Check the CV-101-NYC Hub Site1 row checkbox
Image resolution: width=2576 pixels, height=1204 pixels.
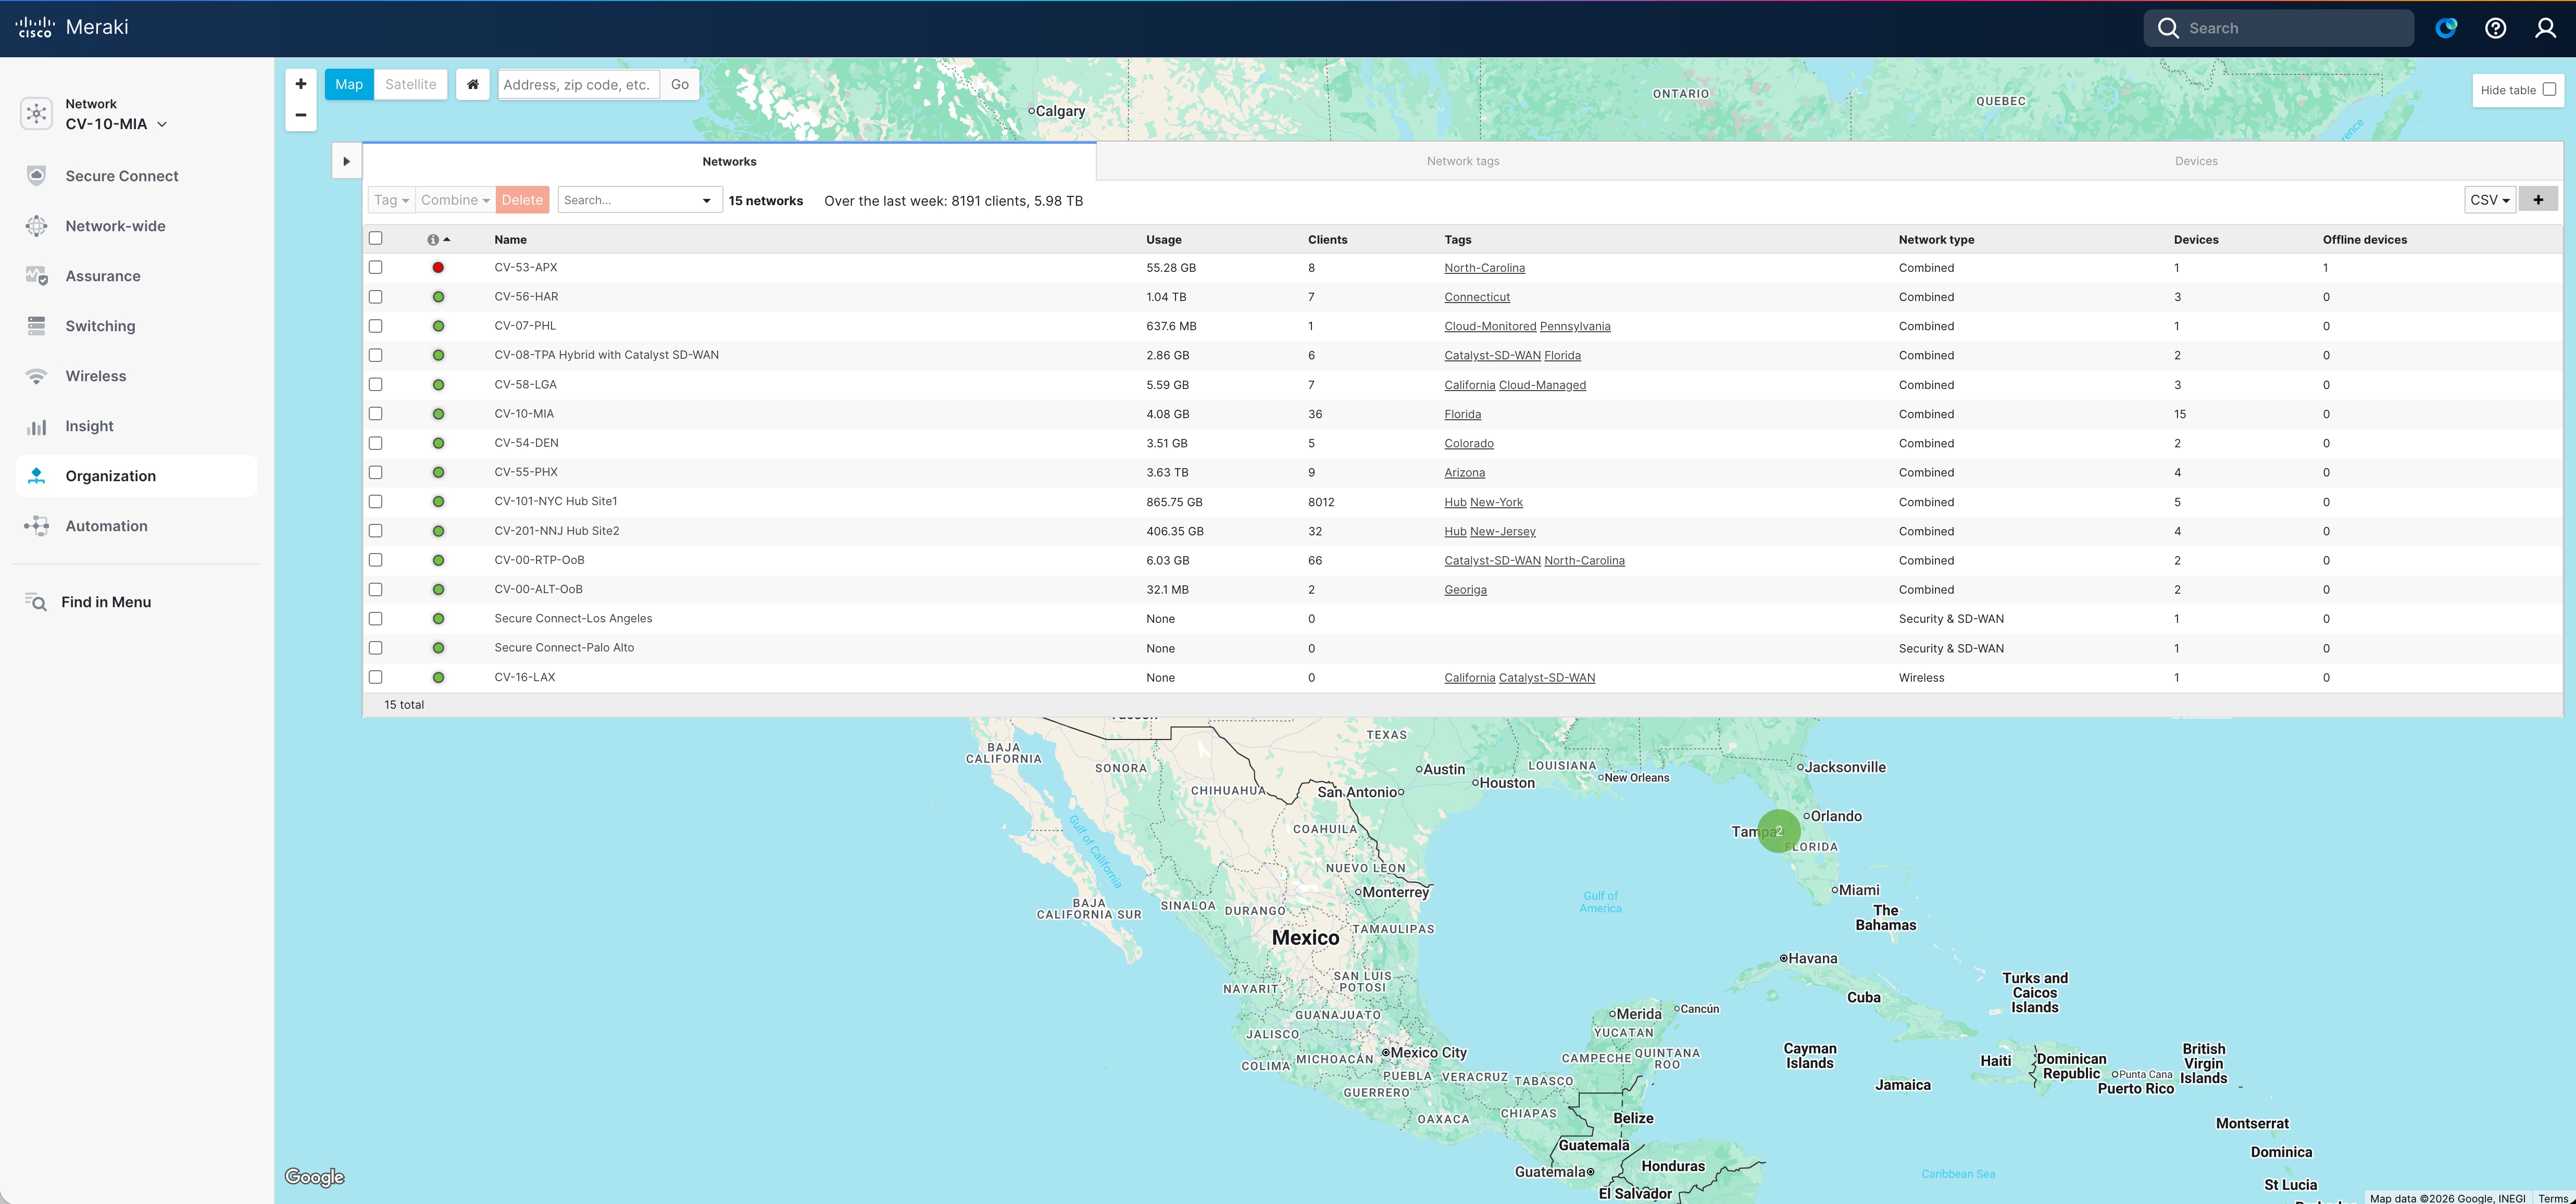pyautogui.click(x=376, y=501)
